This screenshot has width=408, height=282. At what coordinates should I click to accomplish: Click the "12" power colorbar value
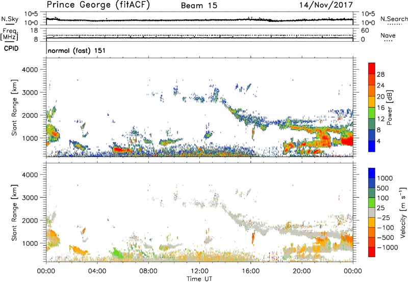(x=380, y=119)
